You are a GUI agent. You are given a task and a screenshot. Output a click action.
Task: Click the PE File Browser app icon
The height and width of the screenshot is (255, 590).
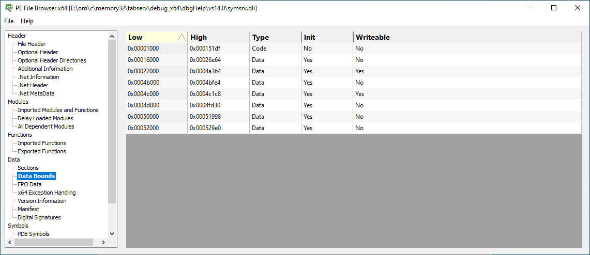(8, 8)
